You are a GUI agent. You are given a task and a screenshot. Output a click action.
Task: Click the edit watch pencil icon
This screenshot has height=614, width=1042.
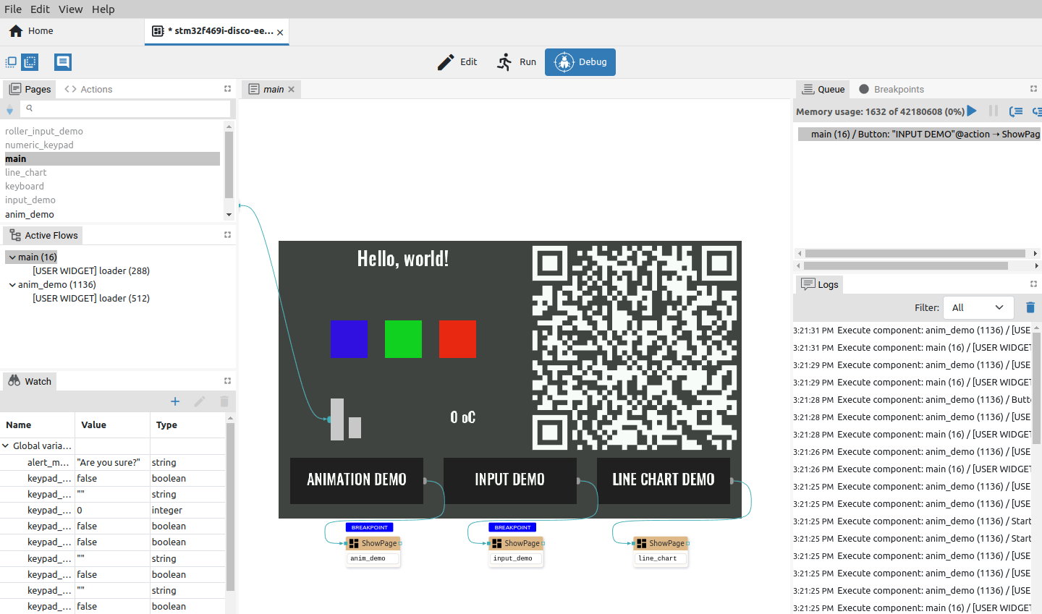tap(200, 401)
